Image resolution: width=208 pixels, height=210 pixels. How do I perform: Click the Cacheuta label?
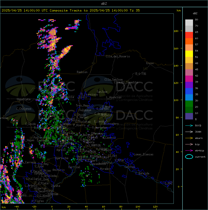coord(43,140)
